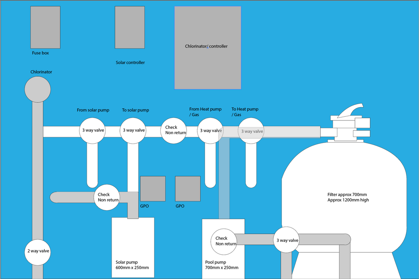Click Check Non return valve above Solar pump

click(107, 197)
